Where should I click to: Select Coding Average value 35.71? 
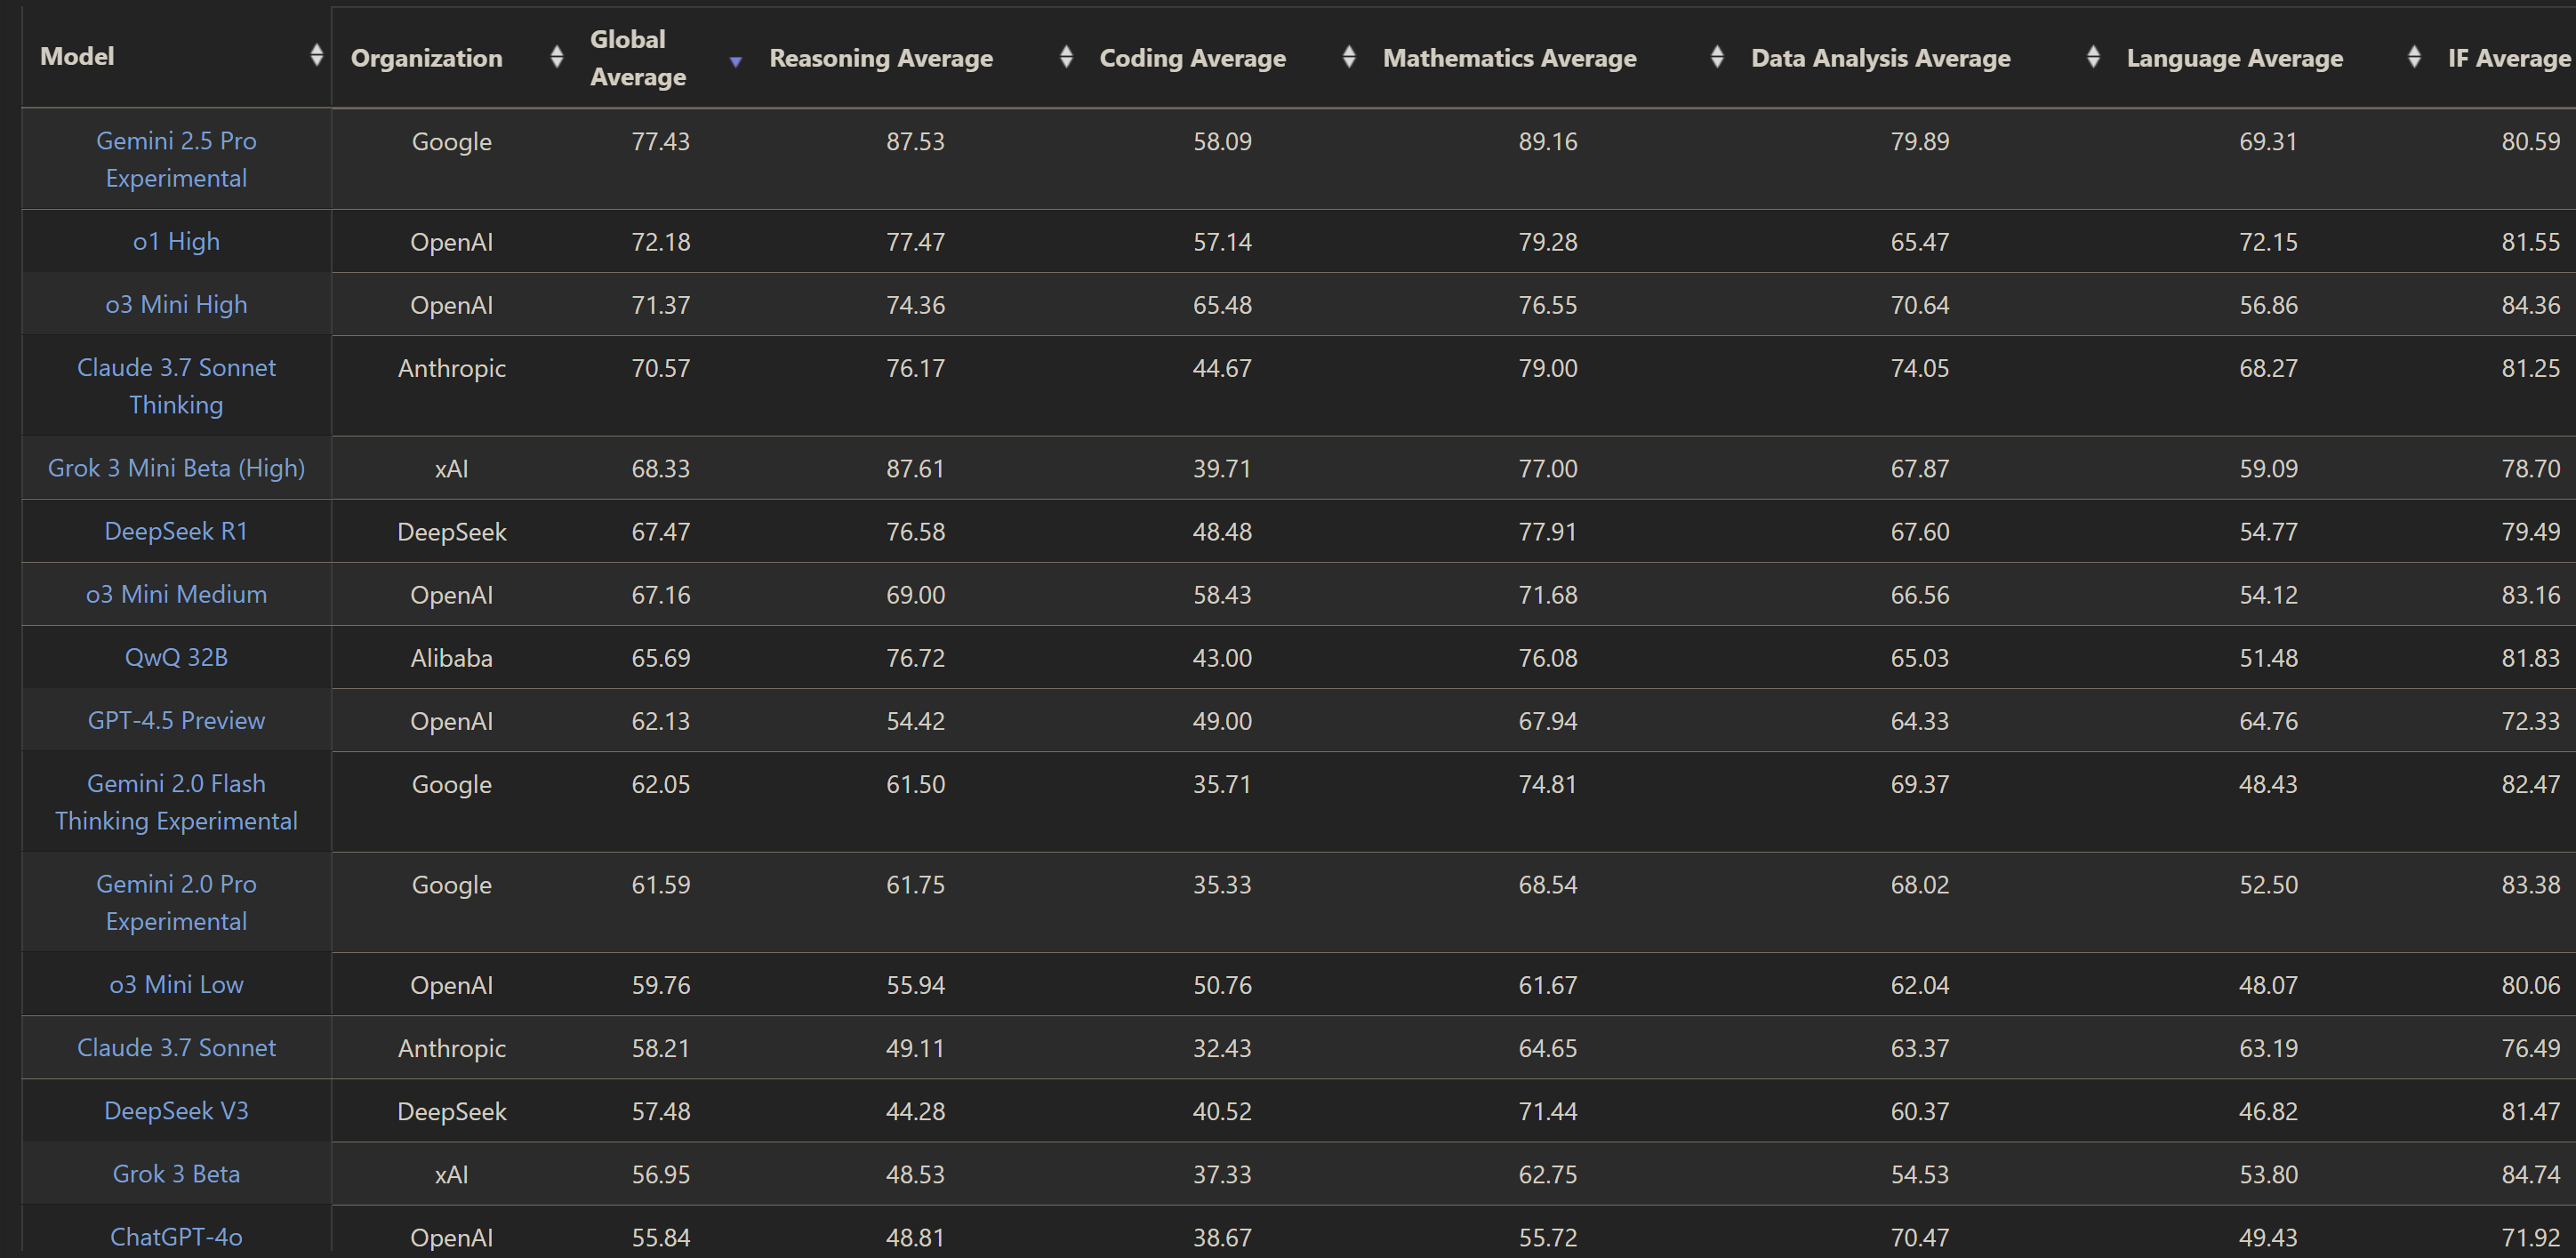pyautogui.click(x=1222, y=784)
